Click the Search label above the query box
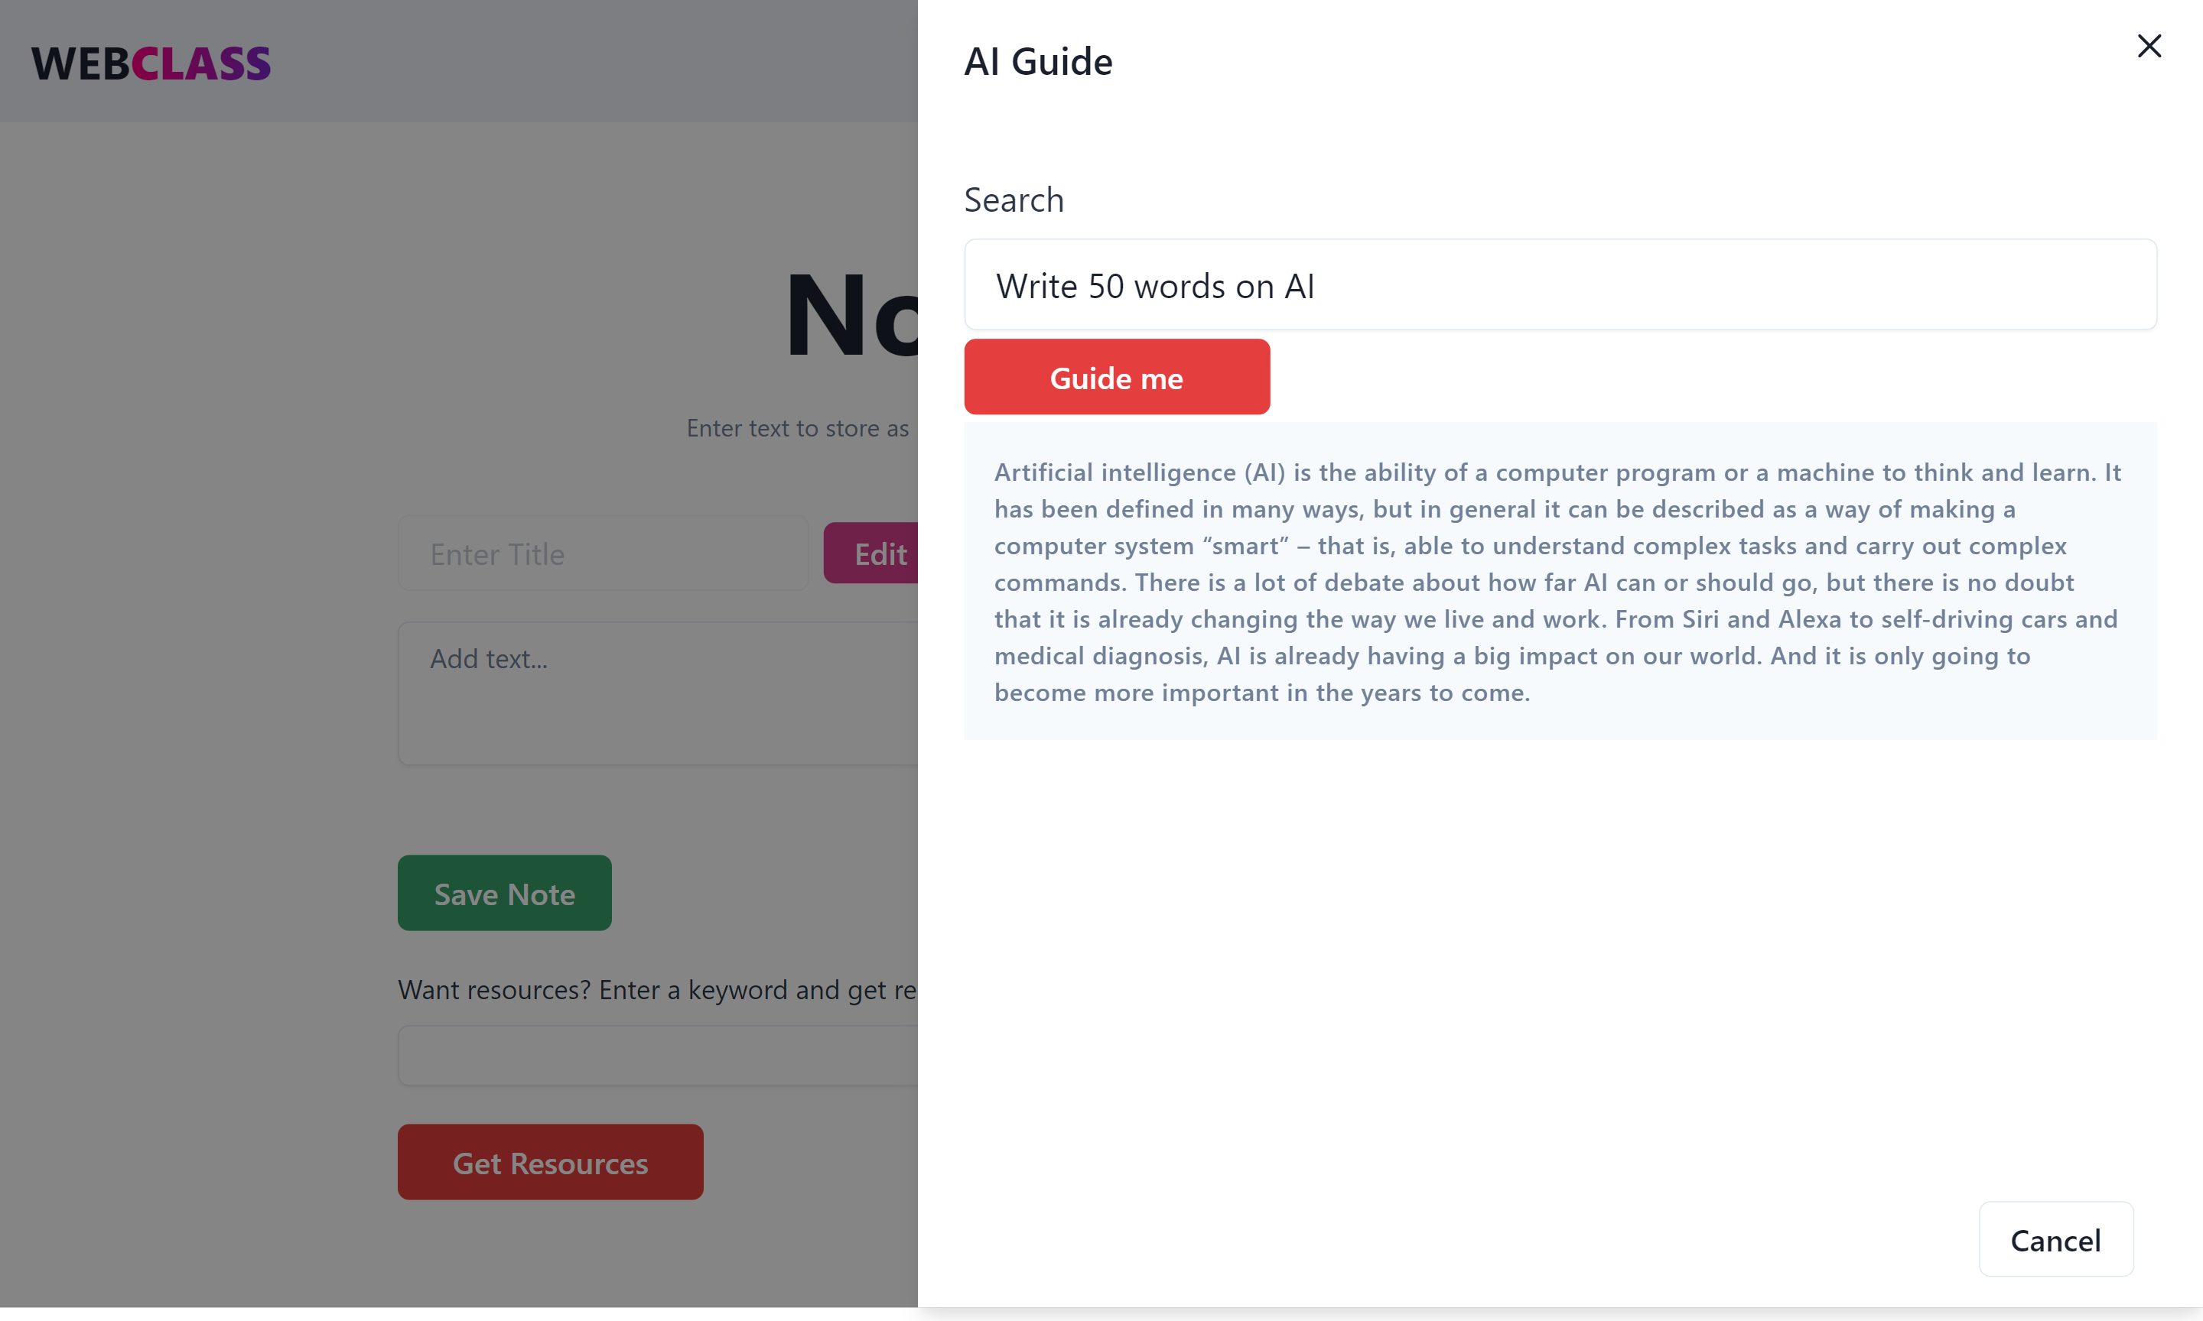The width and height of the screenshot is (2203, 1321). tap(1014, 200)
